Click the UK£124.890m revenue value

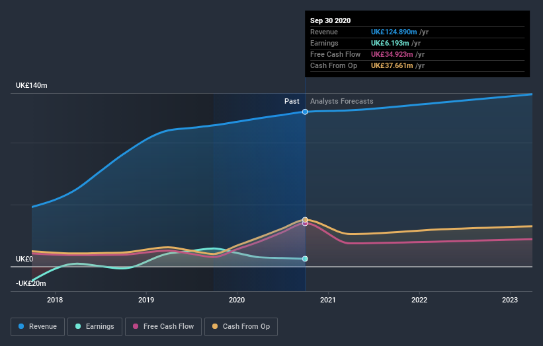click(x=394, y=32)
